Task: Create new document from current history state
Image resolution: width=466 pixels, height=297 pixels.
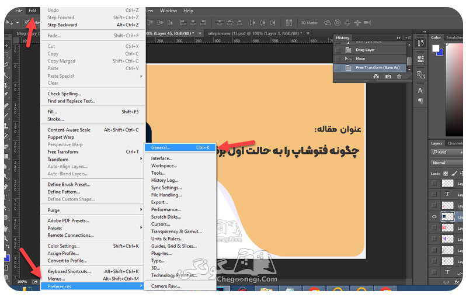Action: [376, 77]
